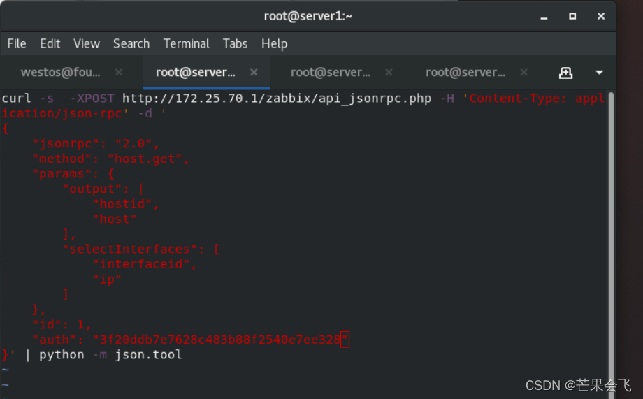Minimize the terminal window
The height and width of the screenshot is (399, 643).
544,17
